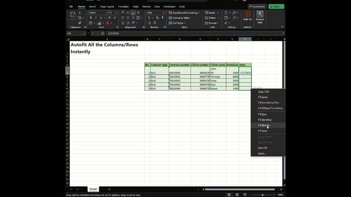Toggle Underline formatting

coord(101,18)
